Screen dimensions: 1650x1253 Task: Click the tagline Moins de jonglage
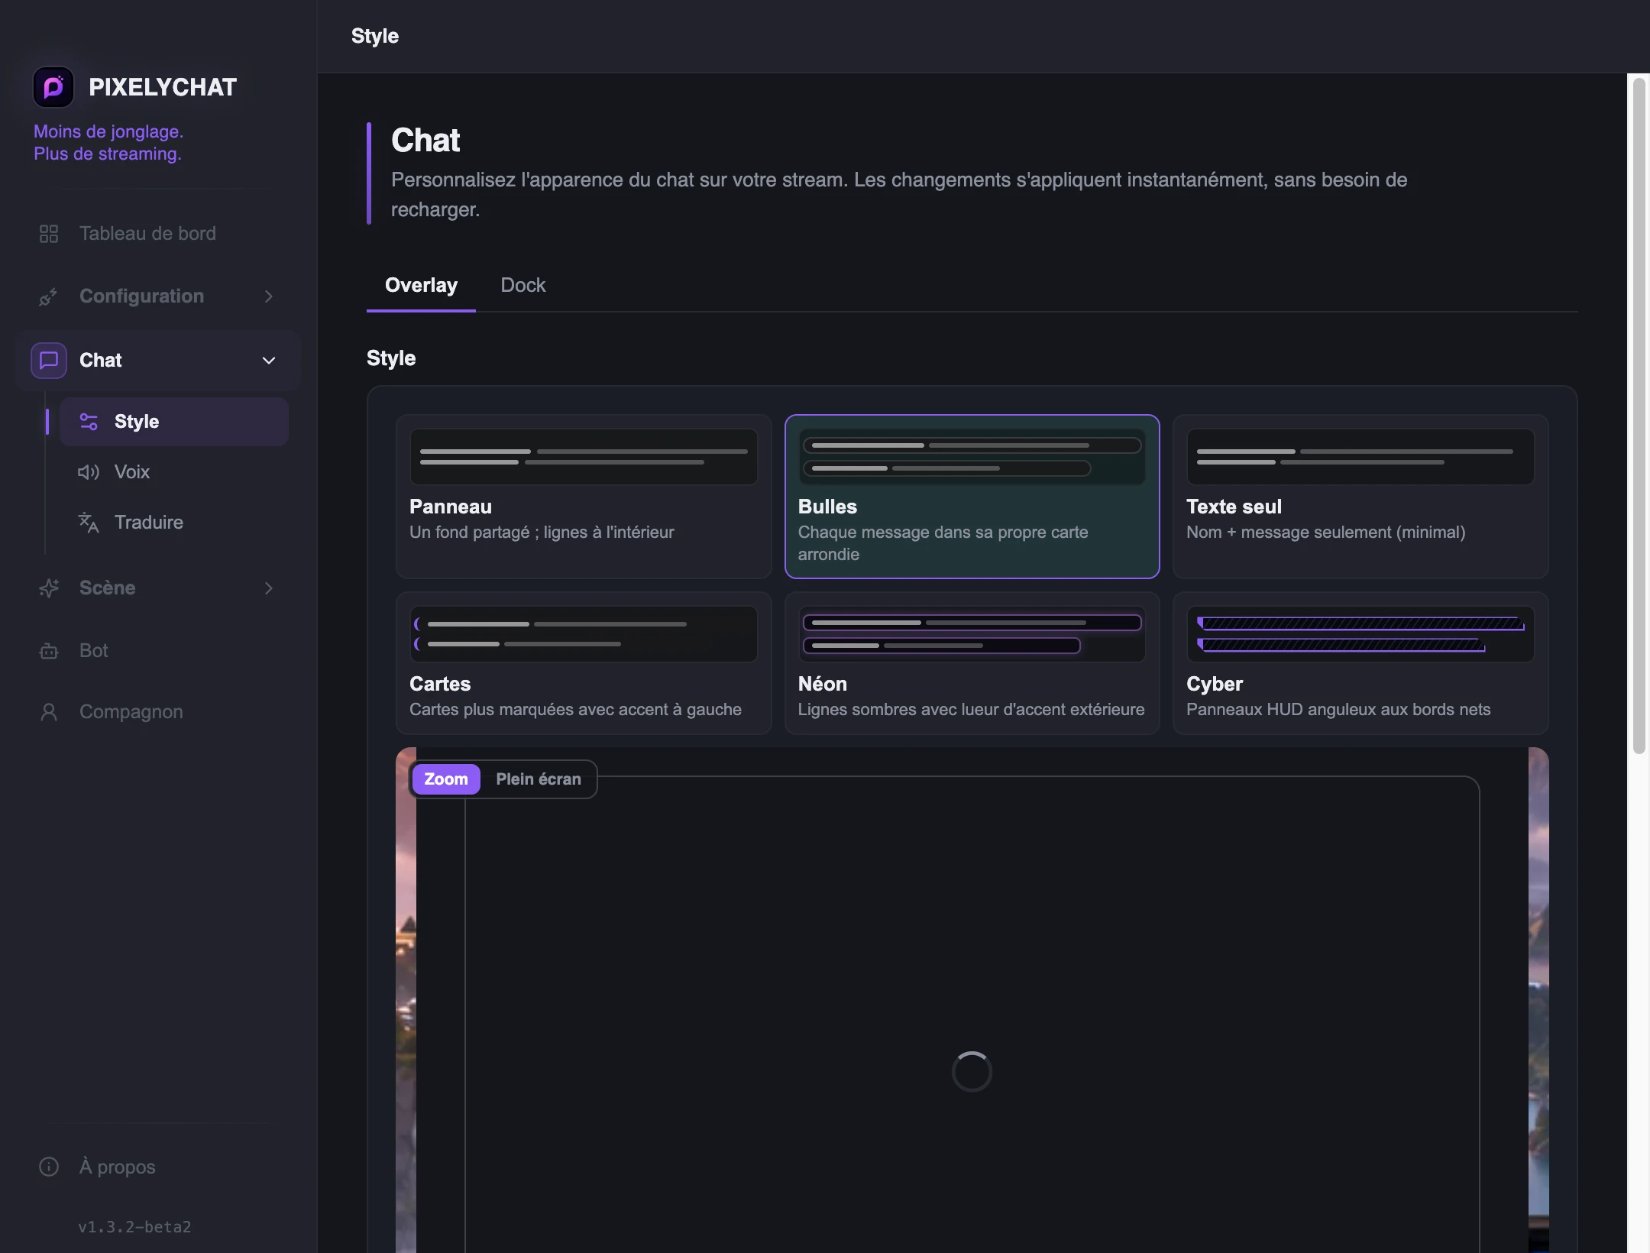pyautogui.click(x=108, y=131)
